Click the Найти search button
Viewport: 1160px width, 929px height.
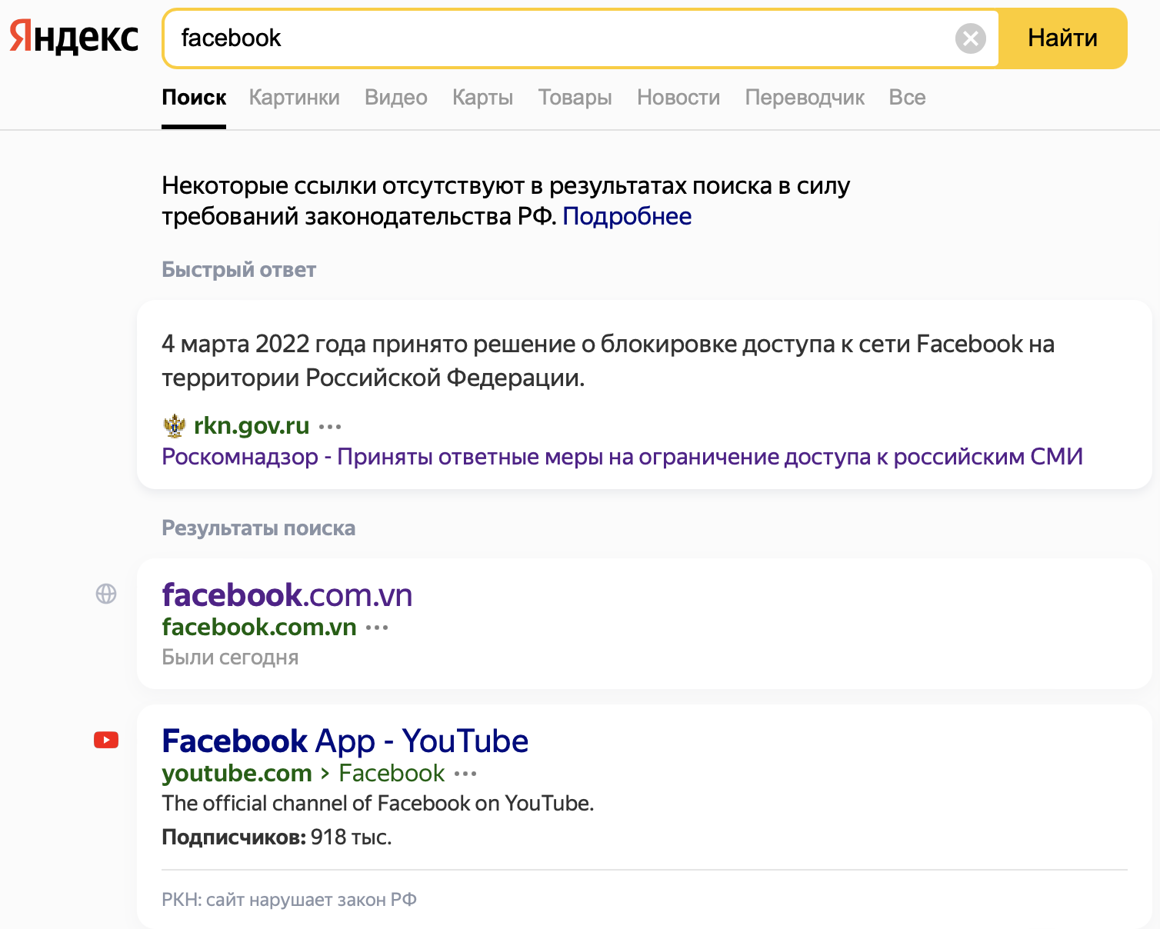click(1062, 38)
